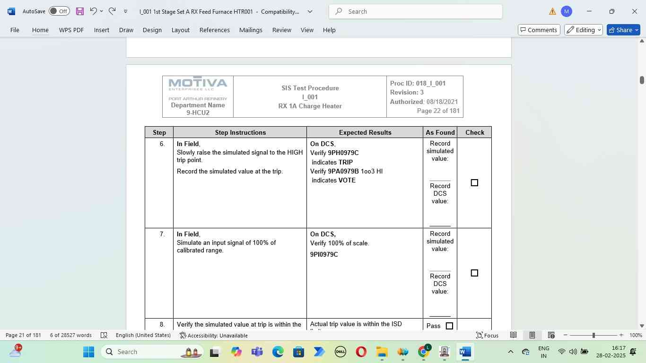Open Microsoft Store from taskbar
646x363 pixels.
[x=298, y=352]
